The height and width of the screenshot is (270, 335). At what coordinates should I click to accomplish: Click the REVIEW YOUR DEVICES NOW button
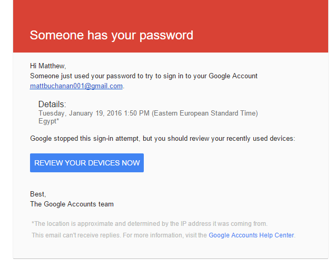pyautogui.click(x=87, y=163)
